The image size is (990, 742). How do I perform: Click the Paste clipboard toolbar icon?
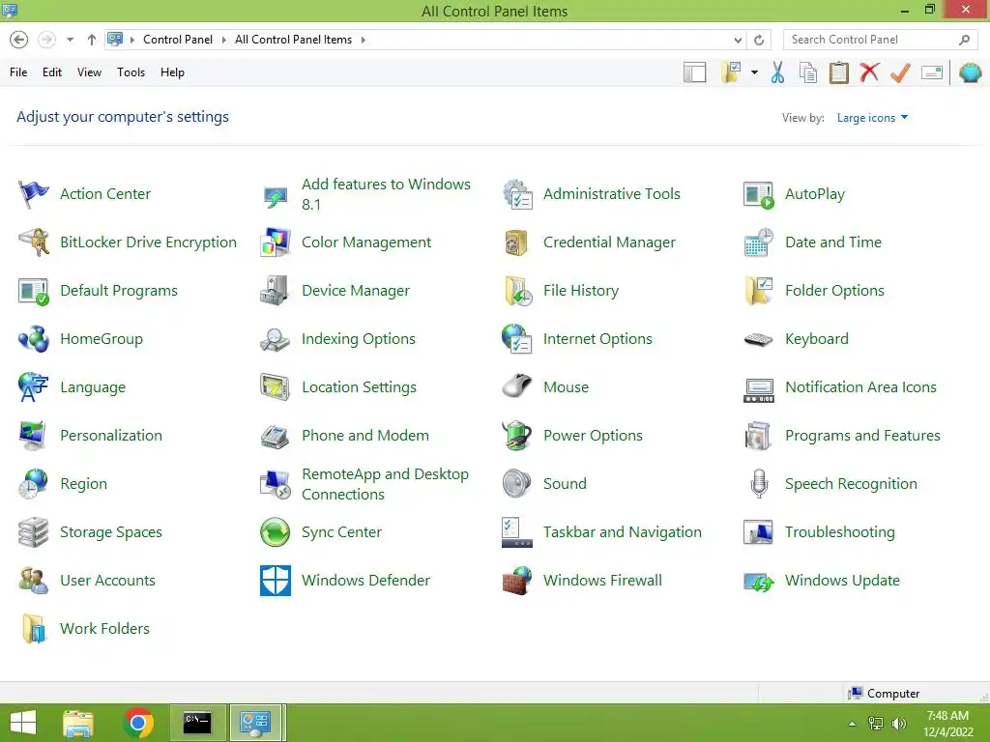click(x=838, y=72)
